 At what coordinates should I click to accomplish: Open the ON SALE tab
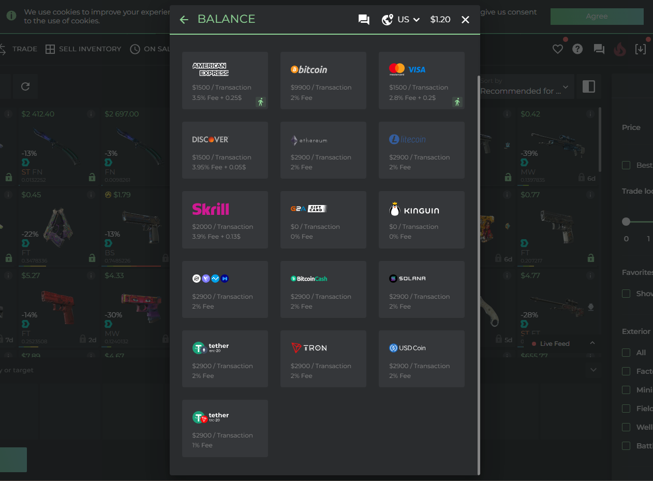pyautogui.click(x=150, y=49)
